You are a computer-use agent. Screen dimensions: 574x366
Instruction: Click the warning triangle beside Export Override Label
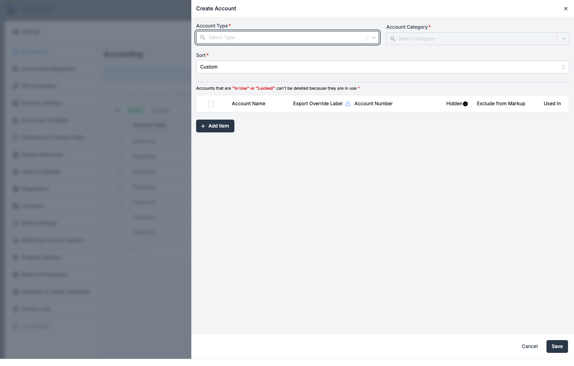coord(348,104)
